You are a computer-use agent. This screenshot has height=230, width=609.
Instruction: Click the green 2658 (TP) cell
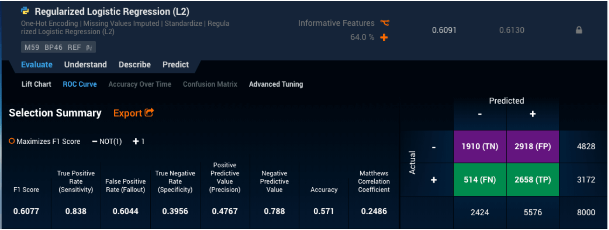(x=533, y=180)
